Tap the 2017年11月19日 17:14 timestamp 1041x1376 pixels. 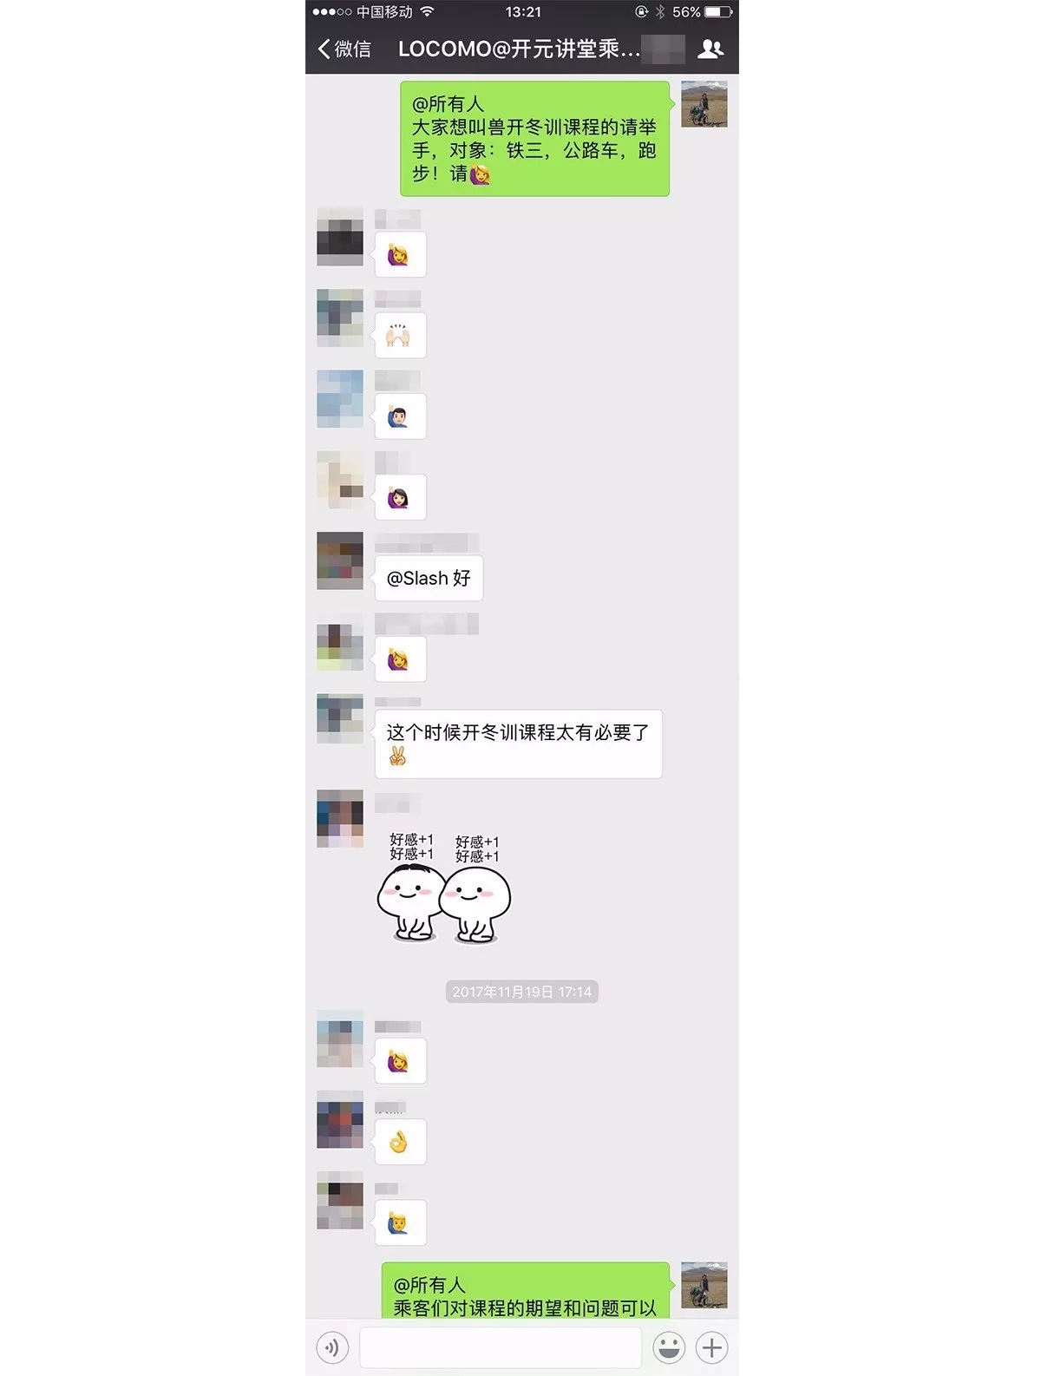pyautogui.click(x=522, y=992)
